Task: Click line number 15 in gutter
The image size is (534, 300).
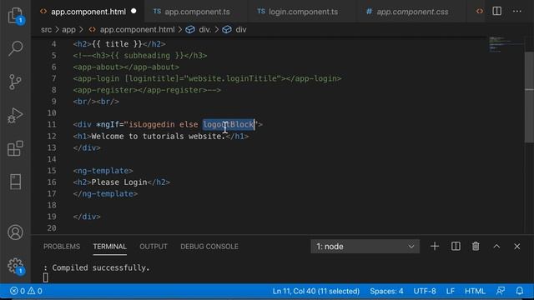Action: (52, 170)
